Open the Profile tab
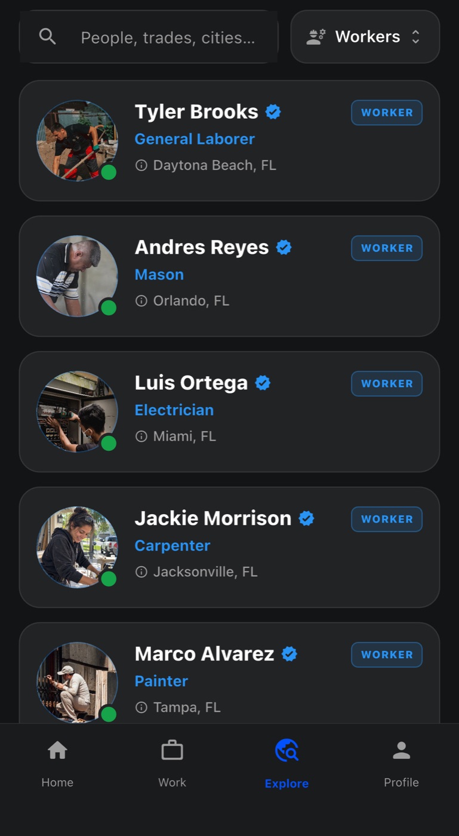Viewport: 459px width, 836px height. (x=401, y=764)
